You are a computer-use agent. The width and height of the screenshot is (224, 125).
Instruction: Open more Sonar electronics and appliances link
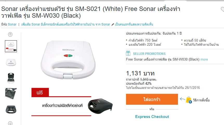point(66,24)
